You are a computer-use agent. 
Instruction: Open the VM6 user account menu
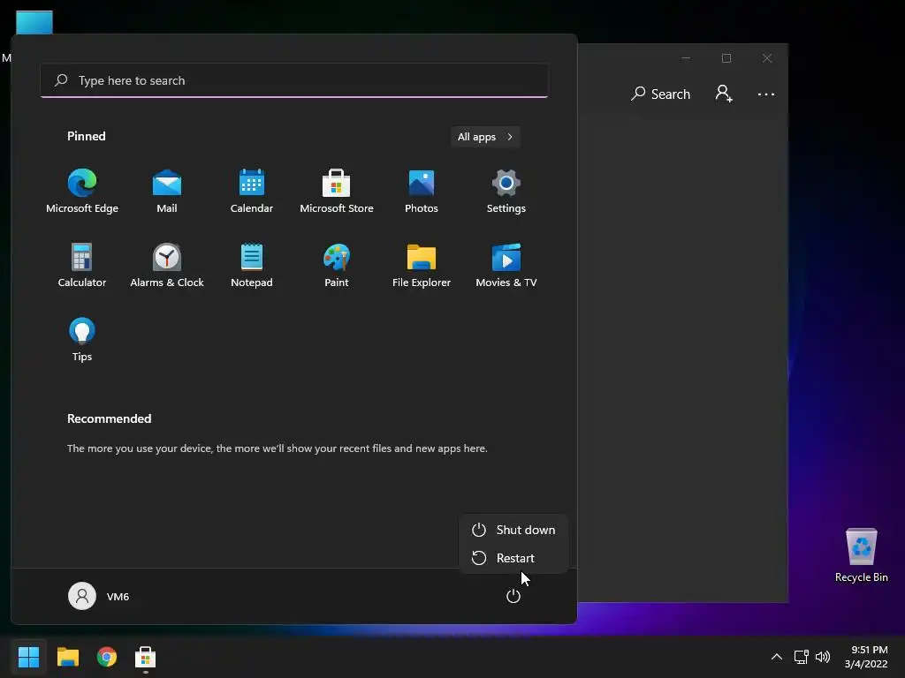point(99,596)
